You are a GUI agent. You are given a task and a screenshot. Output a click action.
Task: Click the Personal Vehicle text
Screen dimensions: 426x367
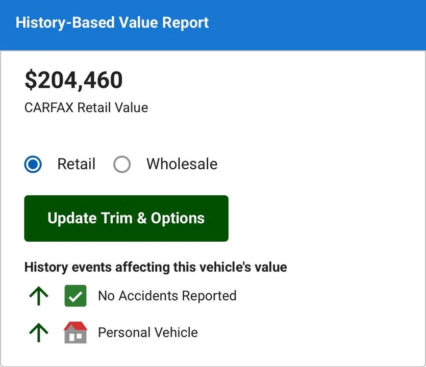[x=148, y=332]
